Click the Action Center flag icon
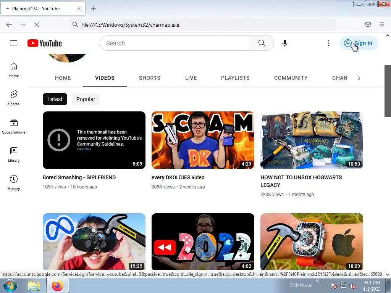391x293 pixels. [334, 286]
